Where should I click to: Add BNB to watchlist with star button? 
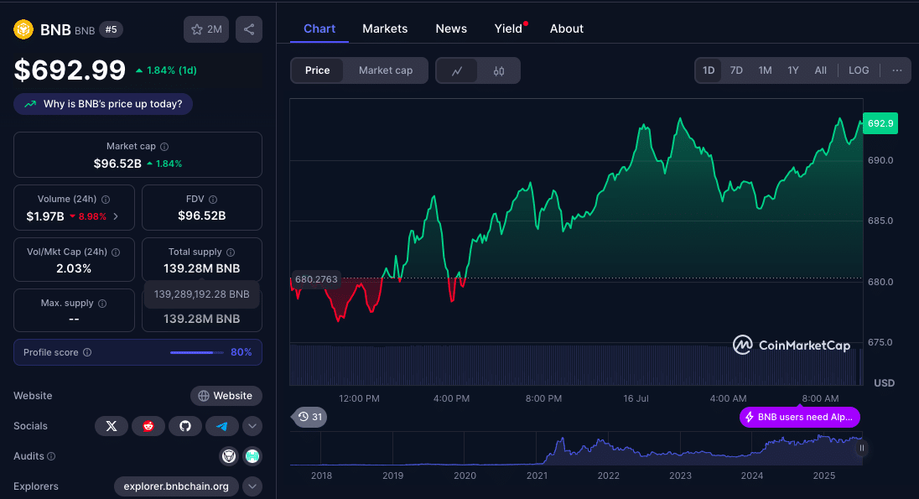pos(206,29)
